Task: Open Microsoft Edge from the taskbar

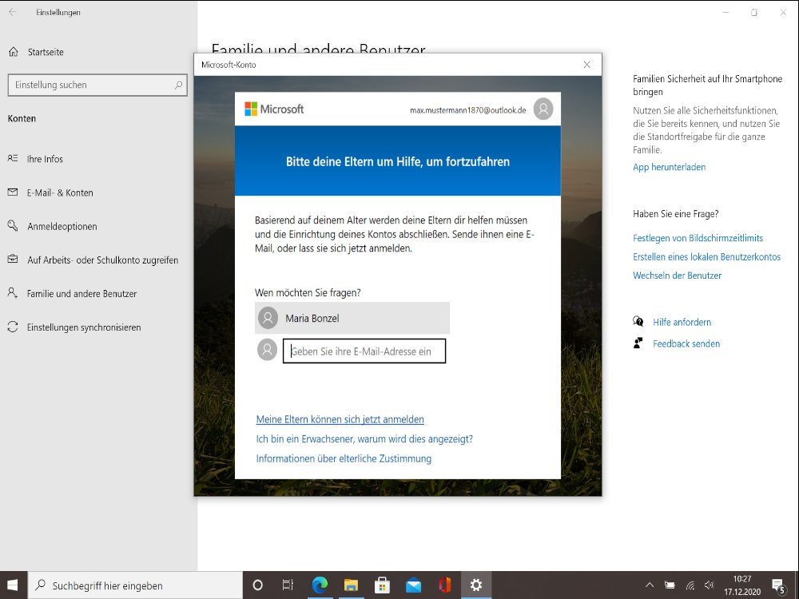Action: click(x=320, y=585)
